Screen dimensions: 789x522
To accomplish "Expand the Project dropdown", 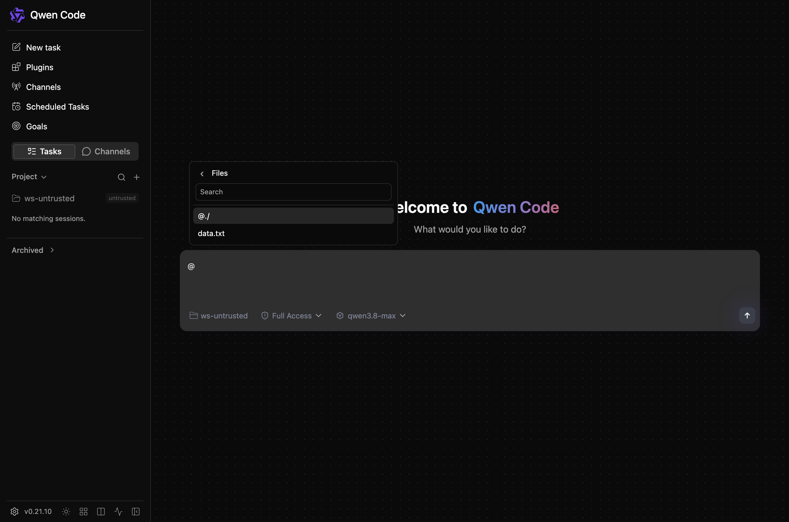I will pyautogui.click(x=29, y=177).
